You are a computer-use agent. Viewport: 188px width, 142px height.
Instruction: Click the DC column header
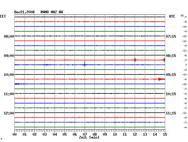[x=182, y=16]
